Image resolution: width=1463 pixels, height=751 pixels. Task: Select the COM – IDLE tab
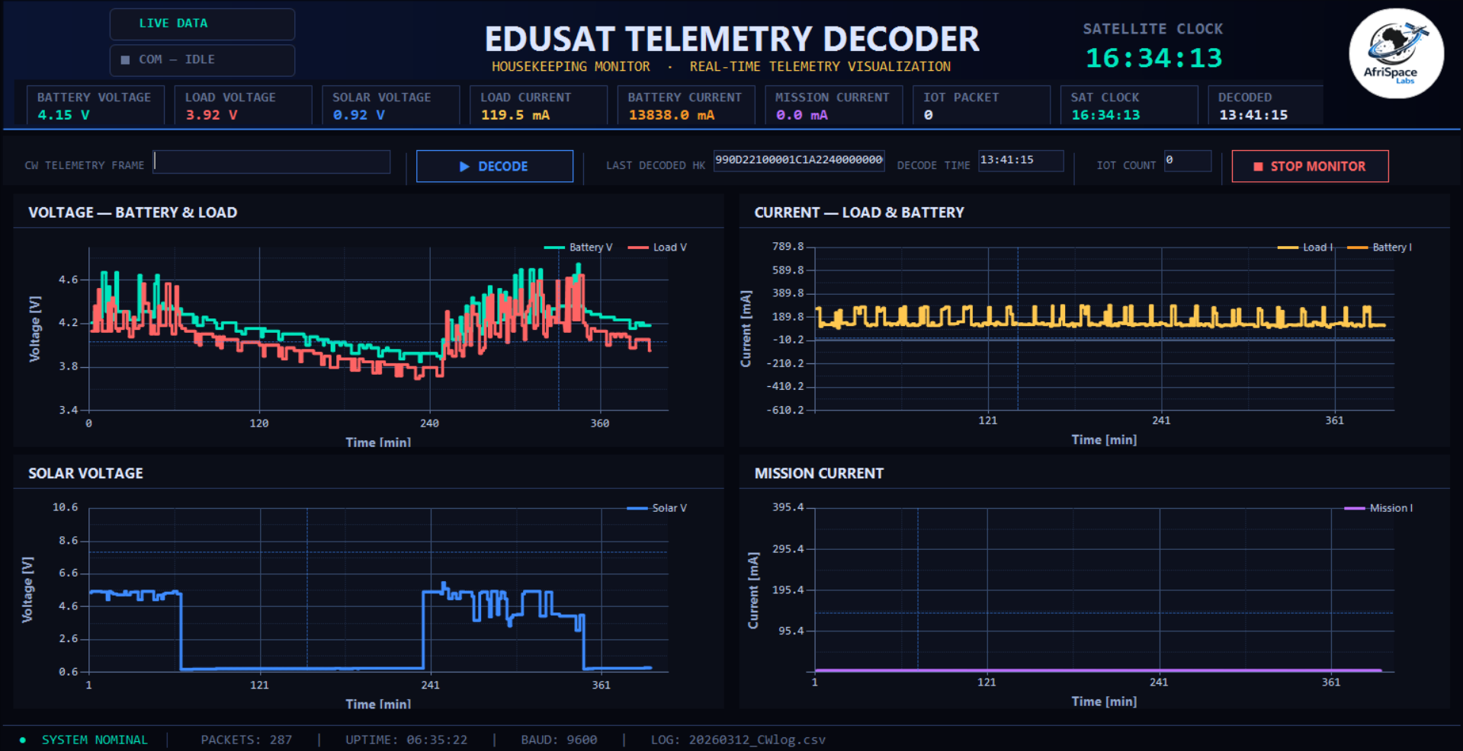[x=202, y=59]
